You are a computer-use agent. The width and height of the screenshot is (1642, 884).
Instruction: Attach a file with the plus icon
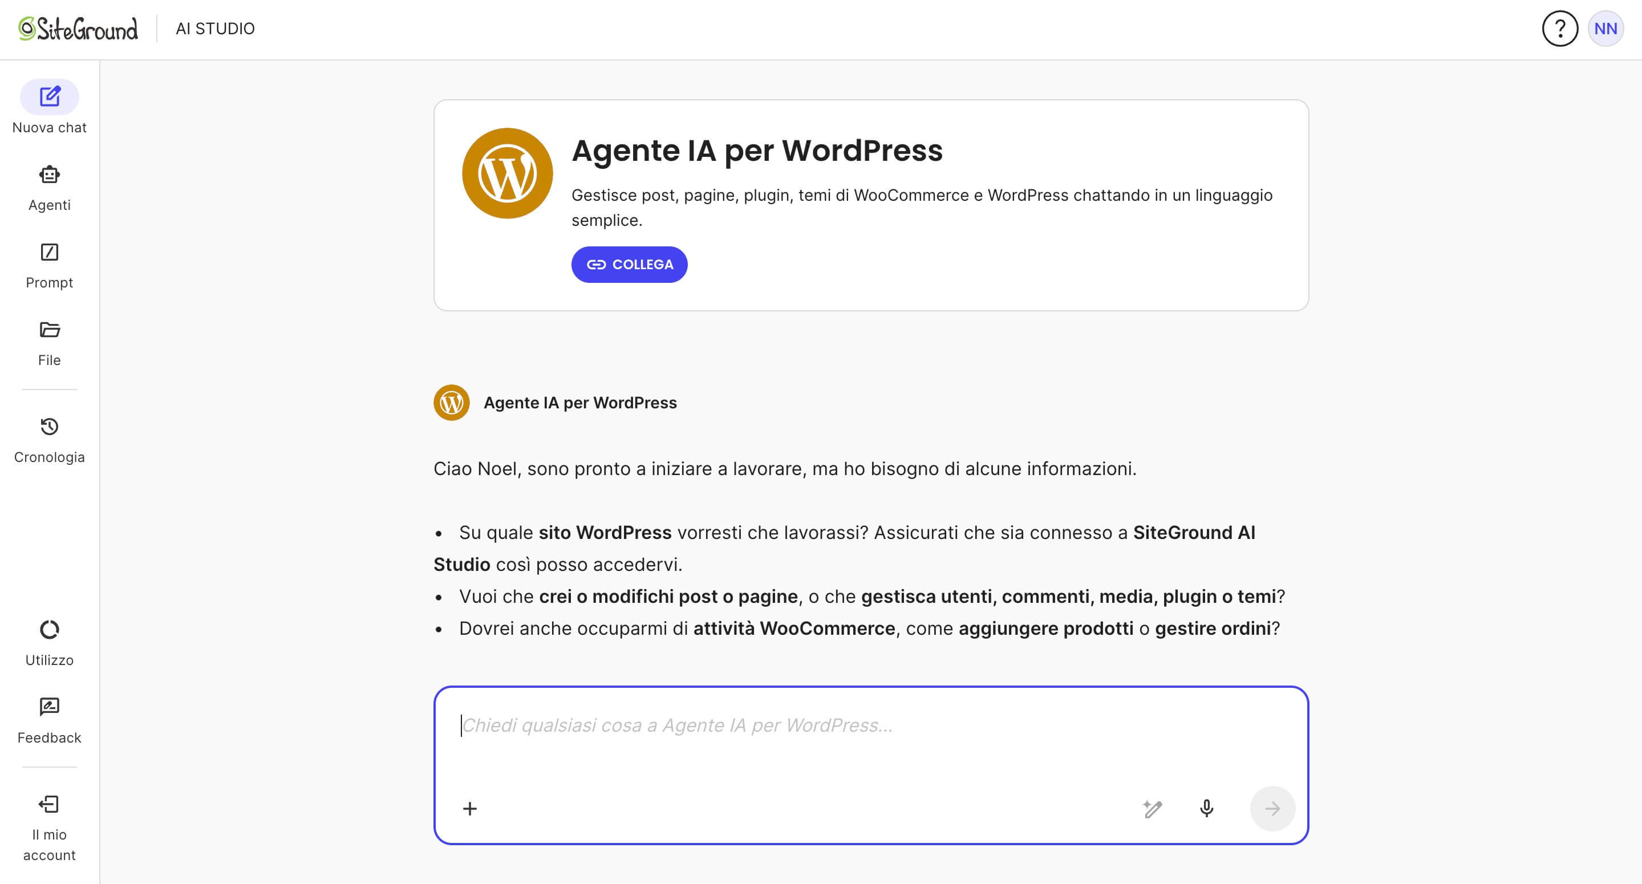click(470, 808)
